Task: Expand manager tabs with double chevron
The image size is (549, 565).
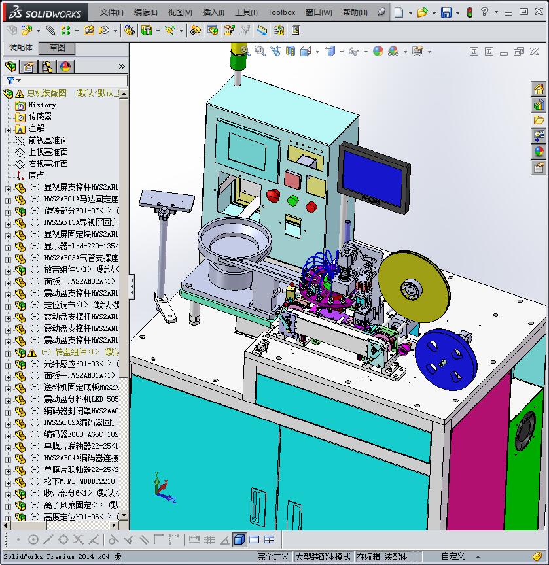Action: tap(122, 66)
